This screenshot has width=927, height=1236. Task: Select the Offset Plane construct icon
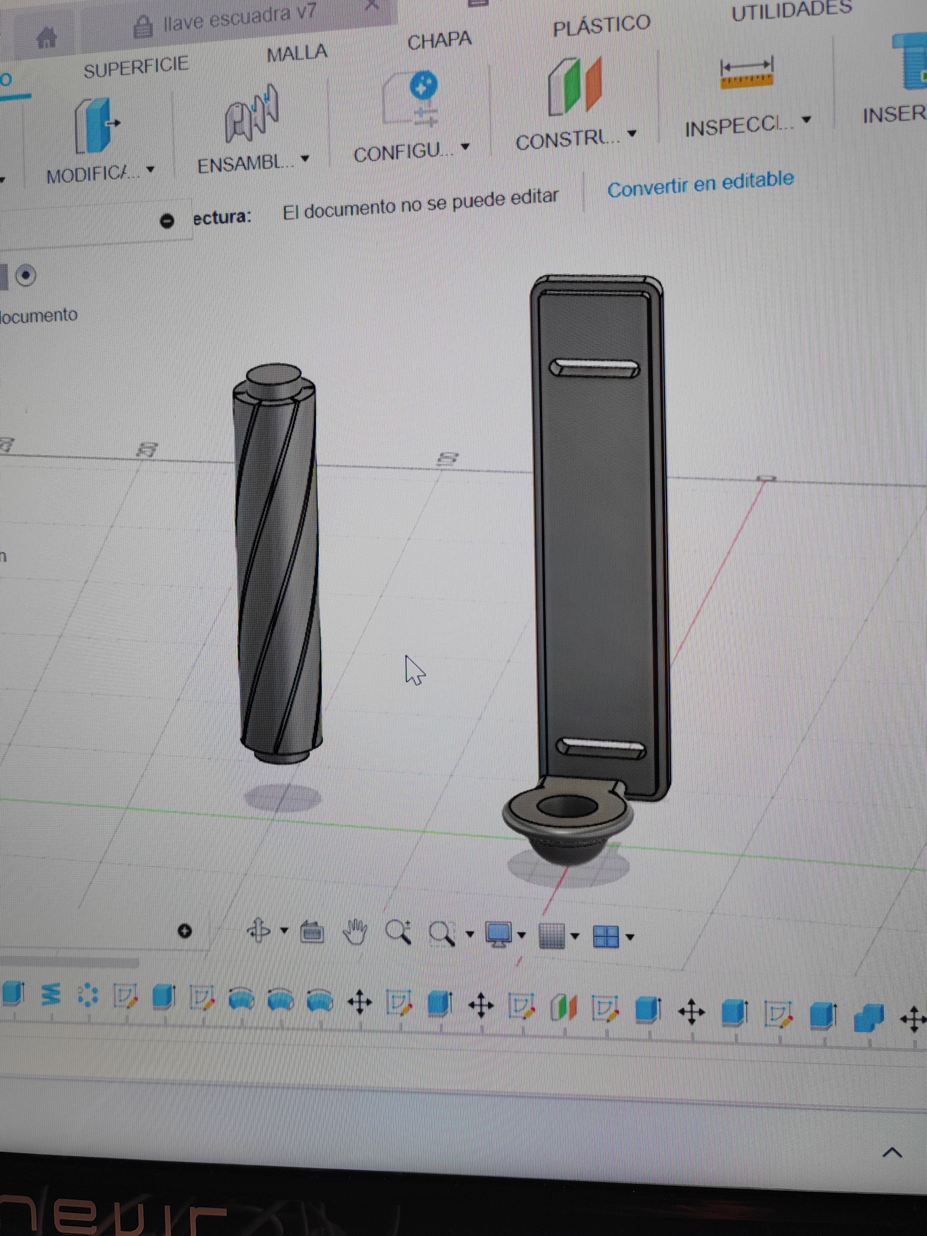pyautogui.click(x=575, y=87)
